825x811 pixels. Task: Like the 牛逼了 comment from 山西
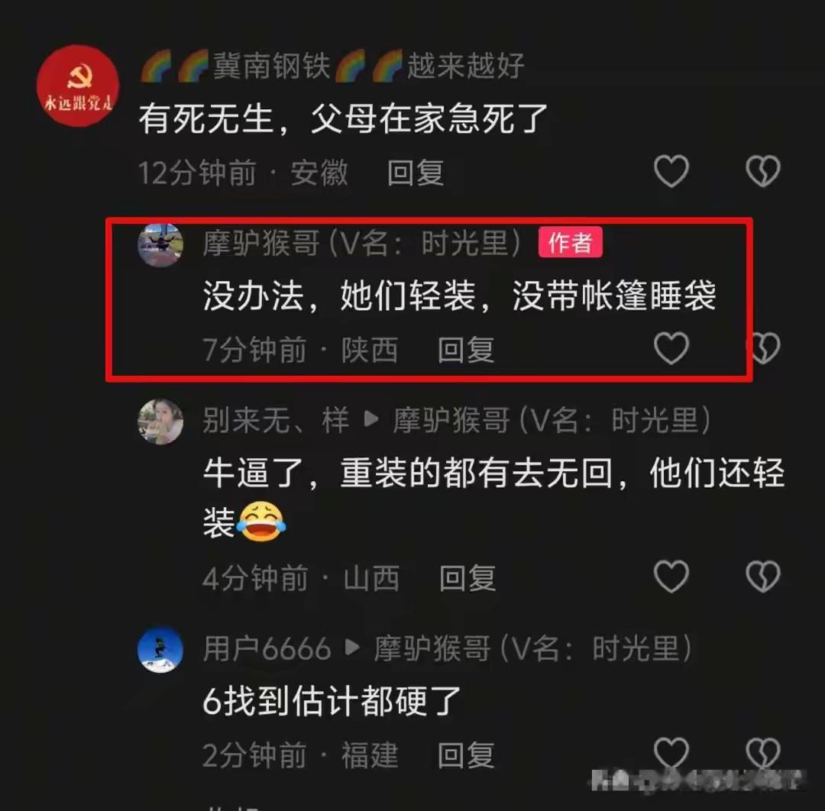[671, 577]
